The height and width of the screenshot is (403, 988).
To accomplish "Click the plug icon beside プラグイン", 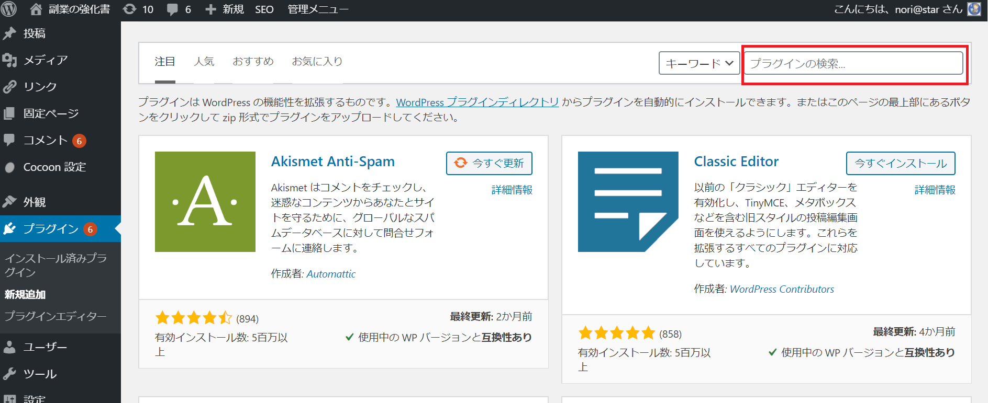I will pos(9,229).
